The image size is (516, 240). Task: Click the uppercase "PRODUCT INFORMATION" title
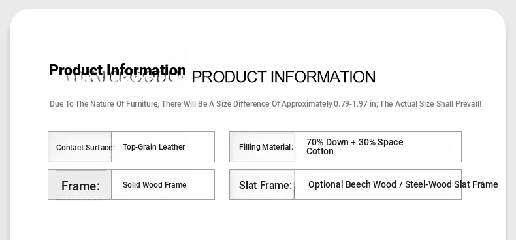tap(283, 77)
